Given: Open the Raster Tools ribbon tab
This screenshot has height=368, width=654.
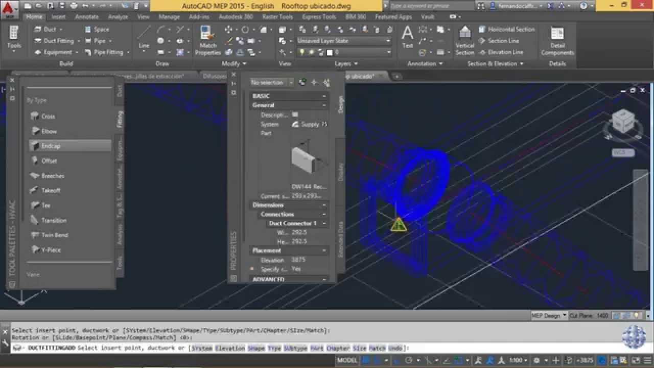Looking at the screenshot, I should (277, 17).
